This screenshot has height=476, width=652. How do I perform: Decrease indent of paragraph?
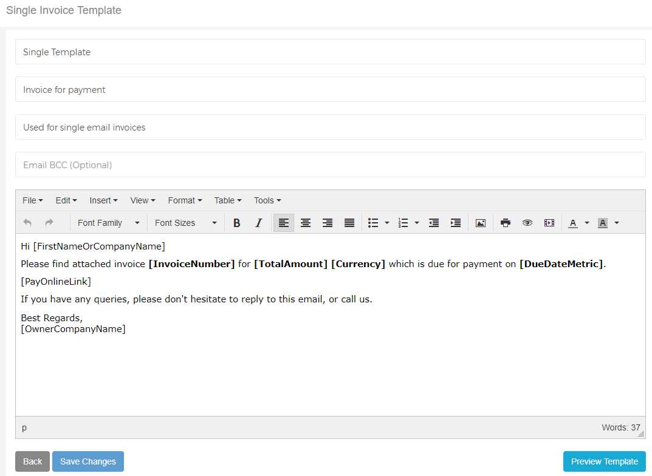[434, 223]
